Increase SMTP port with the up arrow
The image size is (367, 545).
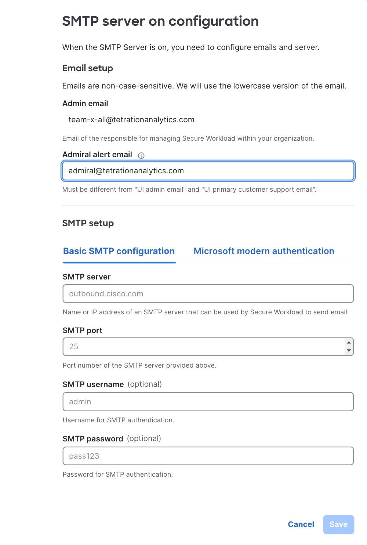point(349,342)
